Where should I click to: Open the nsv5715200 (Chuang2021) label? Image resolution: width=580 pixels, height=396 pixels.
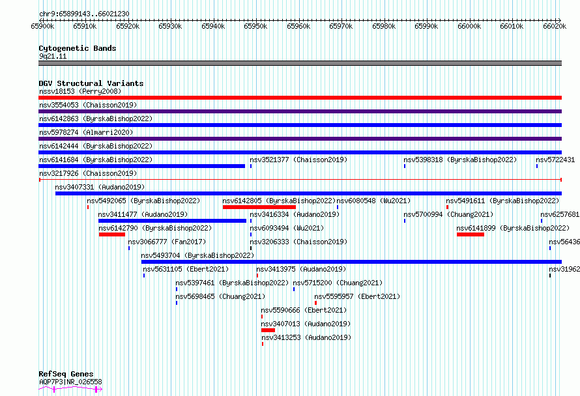338,283
